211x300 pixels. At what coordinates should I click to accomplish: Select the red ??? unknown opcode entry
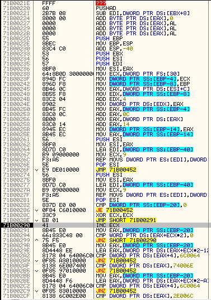click(x=101, y=3)
